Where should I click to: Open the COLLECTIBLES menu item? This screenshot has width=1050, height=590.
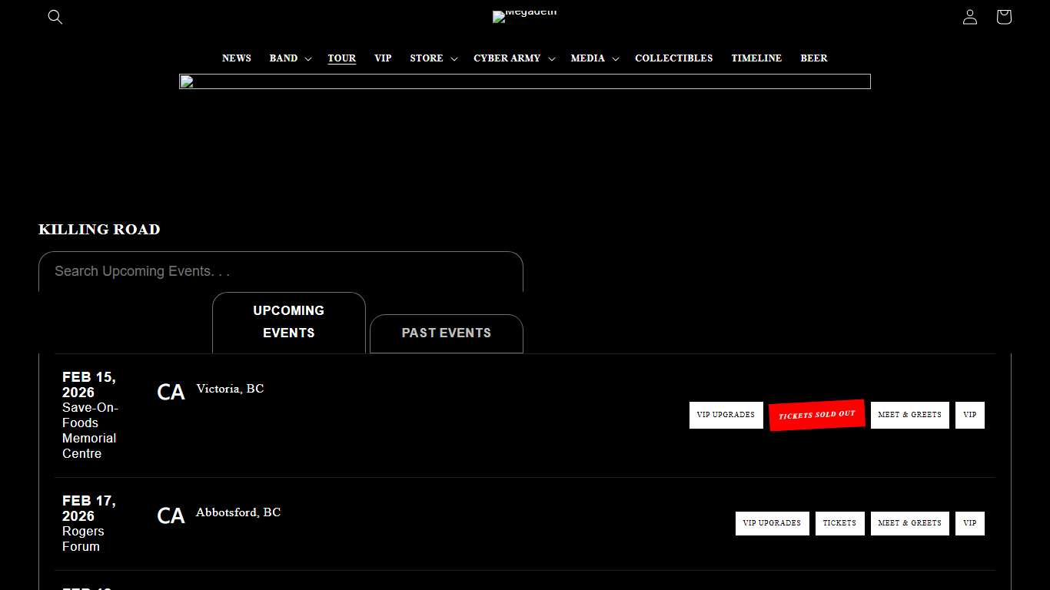coord(674,58)
